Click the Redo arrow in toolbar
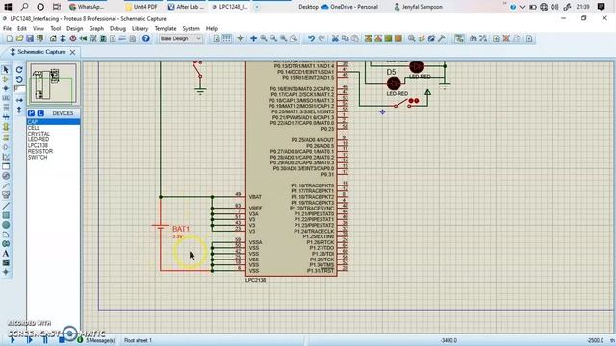This screenshot has height=346, width=616. coord(321,38)
